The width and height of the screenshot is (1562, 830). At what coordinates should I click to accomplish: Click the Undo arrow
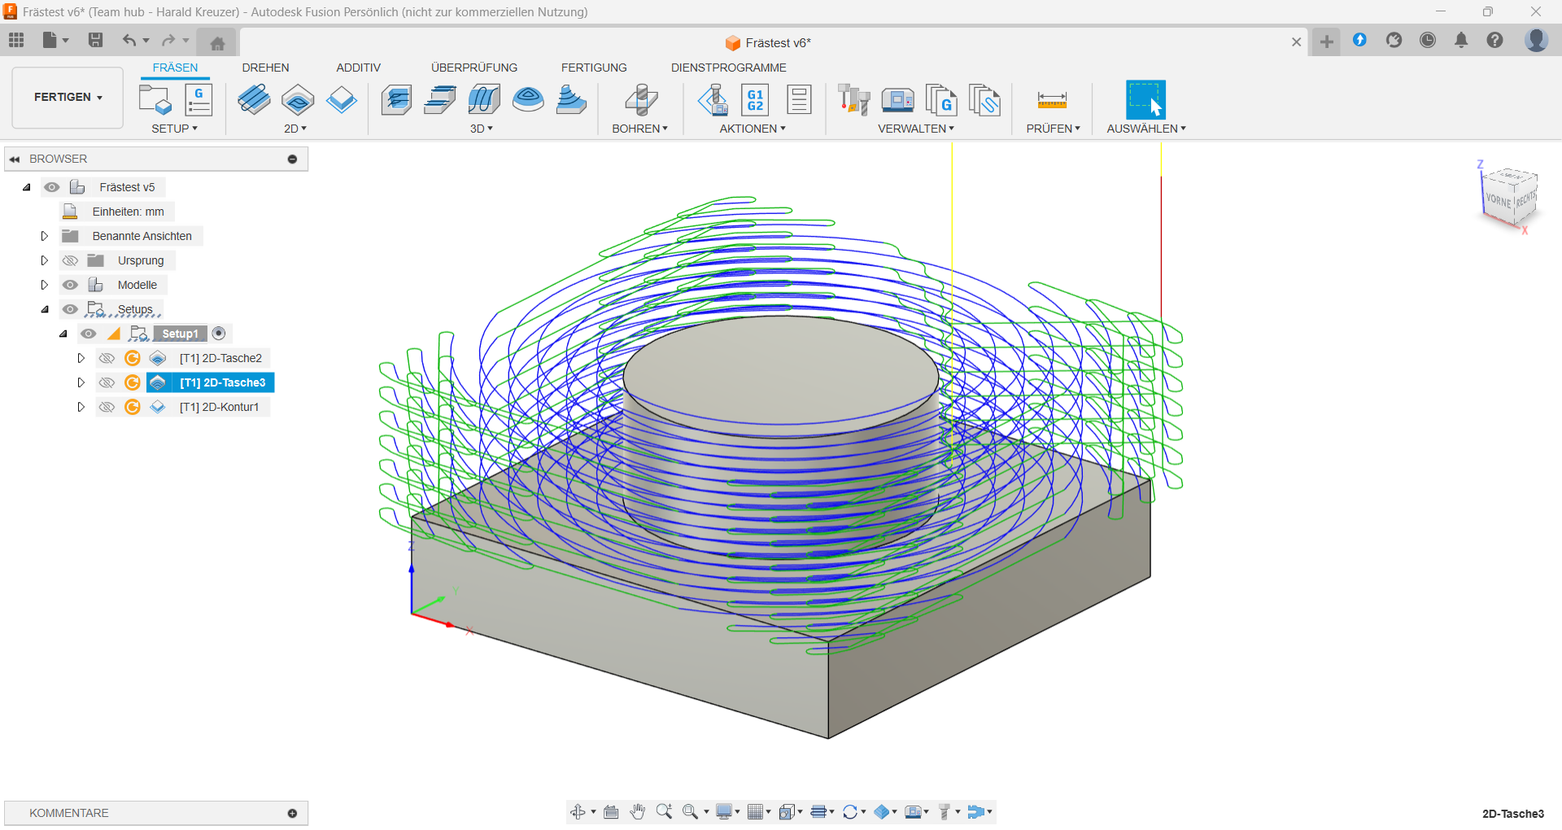point(129,40)
